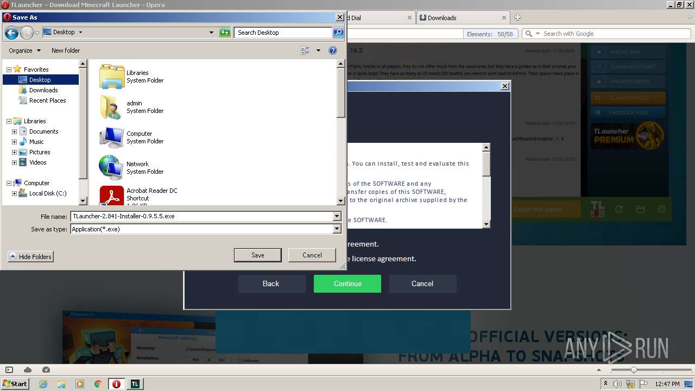Select Recent Places under Favorites
695x391 pixels.
[x=47, y=100]
